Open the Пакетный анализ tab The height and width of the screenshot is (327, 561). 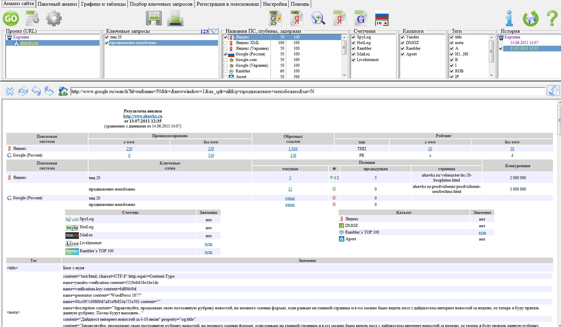coord(57,4)
